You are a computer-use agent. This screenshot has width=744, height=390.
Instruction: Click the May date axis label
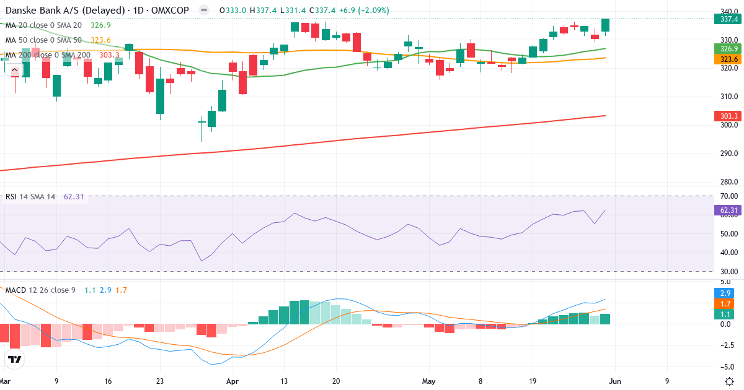429,381
